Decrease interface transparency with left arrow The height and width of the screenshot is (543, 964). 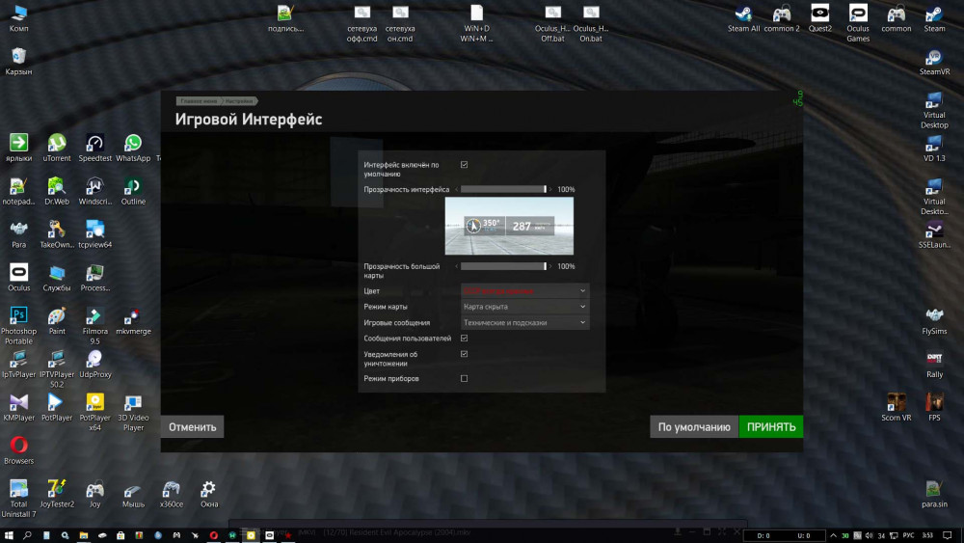456,189
